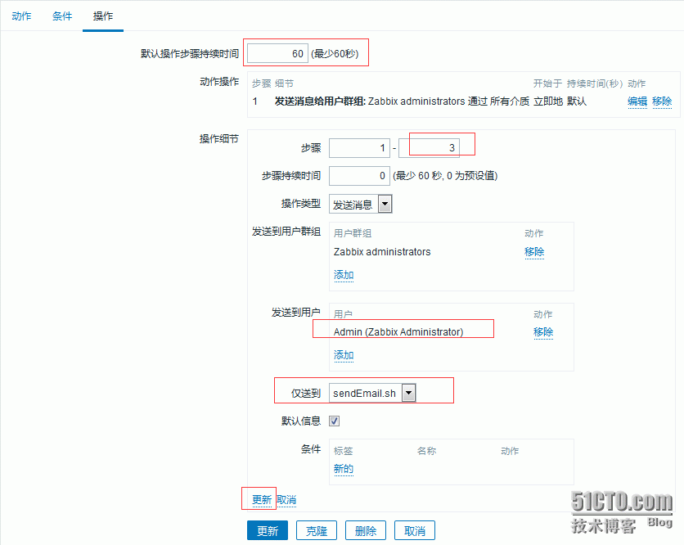Switch to the 动作 tab
Screen dimensions: 684x545
pos(21,16)
